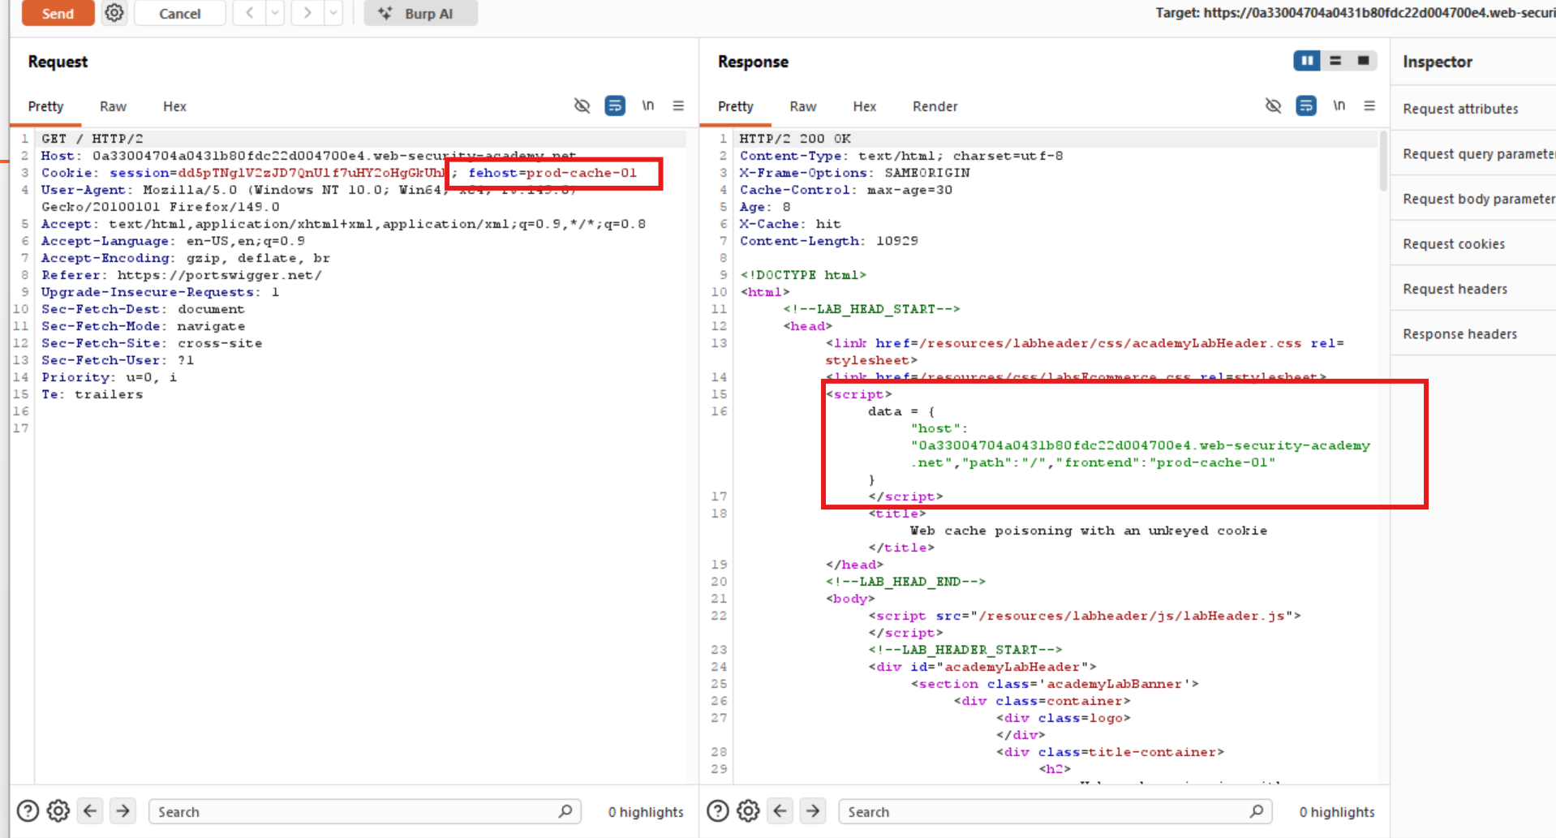The height and width of the screenshot is (838, 1556).
Task: Go to next match in Request search
Action: tap(123, 810)
